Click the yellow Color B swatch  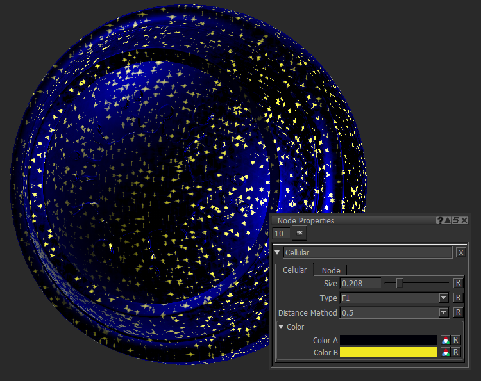click(388, 352)
